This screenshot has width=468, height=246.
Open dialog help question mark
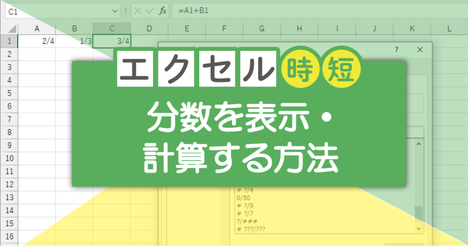(x=396, y=49)
